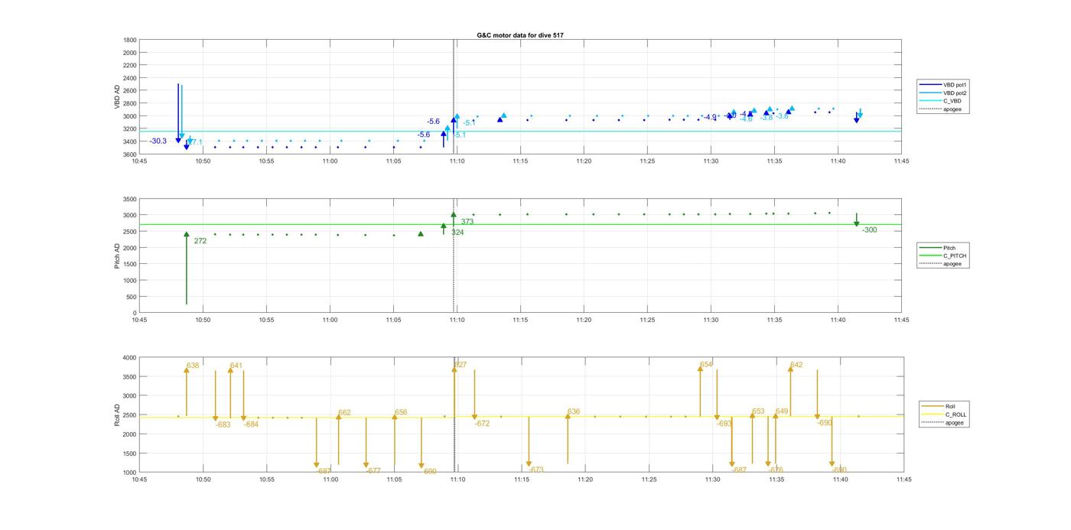Click the '656' roll value label
This screenshot has width=1071, height=530.
click(401, 412)
